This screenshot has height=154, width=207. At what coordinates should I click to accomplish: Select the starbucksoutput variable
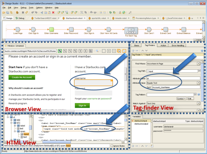click(141, 124)
